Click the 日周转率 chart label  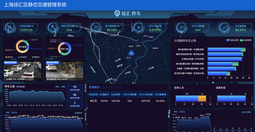click(78, 113)
